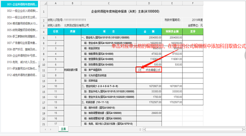Click next sheet arrow beside the 主表 tab
Viewport: 246px width, 136px height.
coord(50,129)
